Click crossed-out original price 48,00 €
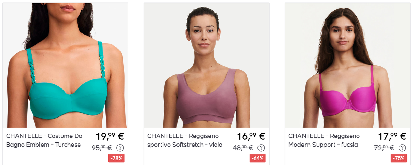This screenshot has width=412, height=165. tap(243, 148)
